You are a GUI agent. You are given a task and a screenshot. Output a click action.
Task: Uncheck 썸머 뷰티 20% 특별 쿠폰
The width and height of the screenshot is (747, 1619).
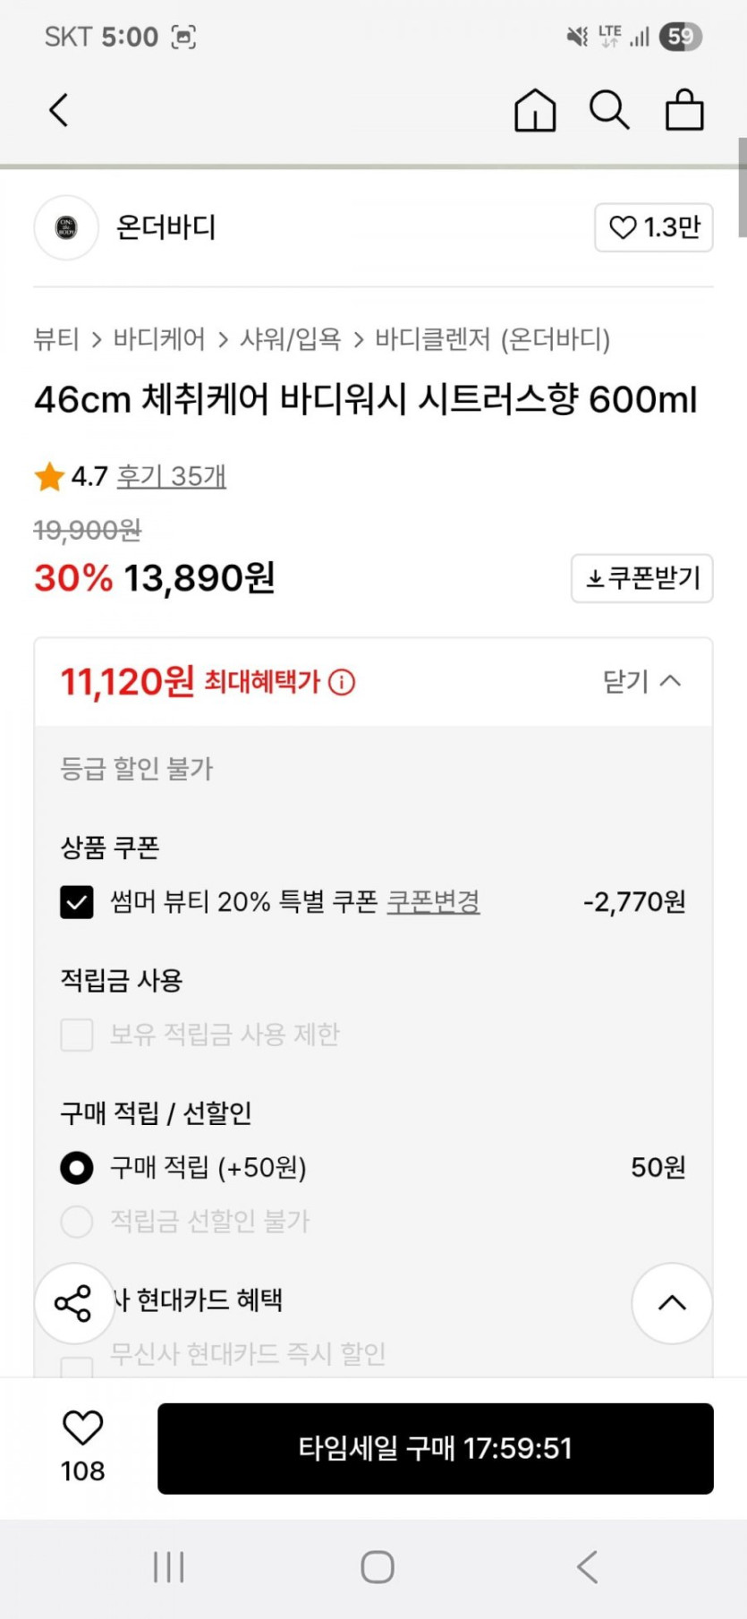[x=77, y=902]
